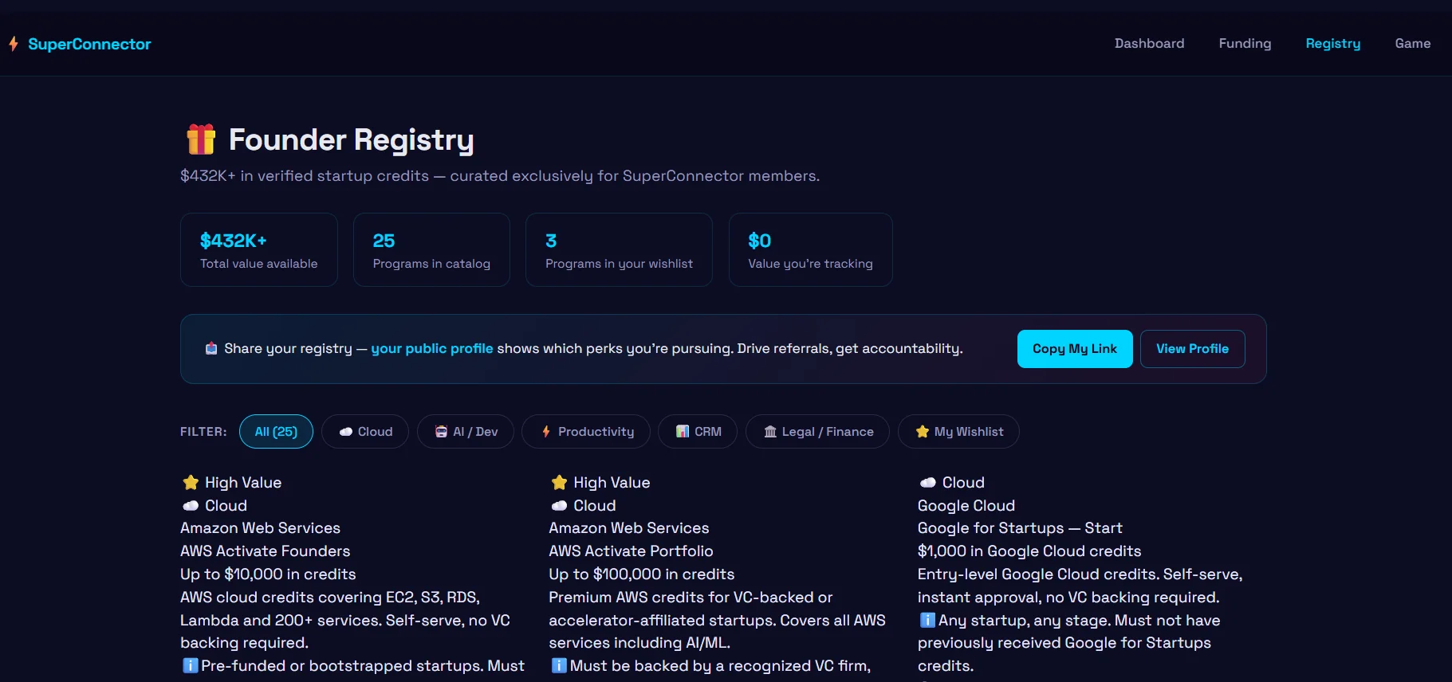Click the 25 Programs in catalog card
The width and height of the screenshot is (1452, 682).
click(431, 249)
